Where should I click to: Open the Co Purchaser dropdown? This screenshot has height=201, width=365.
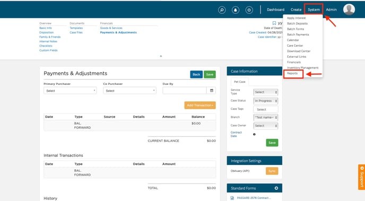click(129, 91)
